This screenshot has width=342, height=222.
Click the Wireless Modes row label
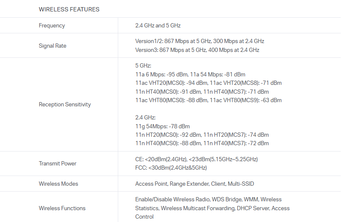click(58, 184)
